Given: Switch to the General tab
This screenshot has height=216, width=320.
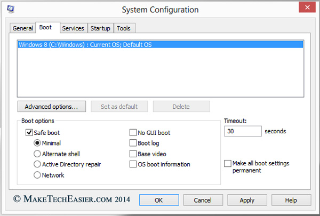Looking at the screenshot, I should (23, 28).
